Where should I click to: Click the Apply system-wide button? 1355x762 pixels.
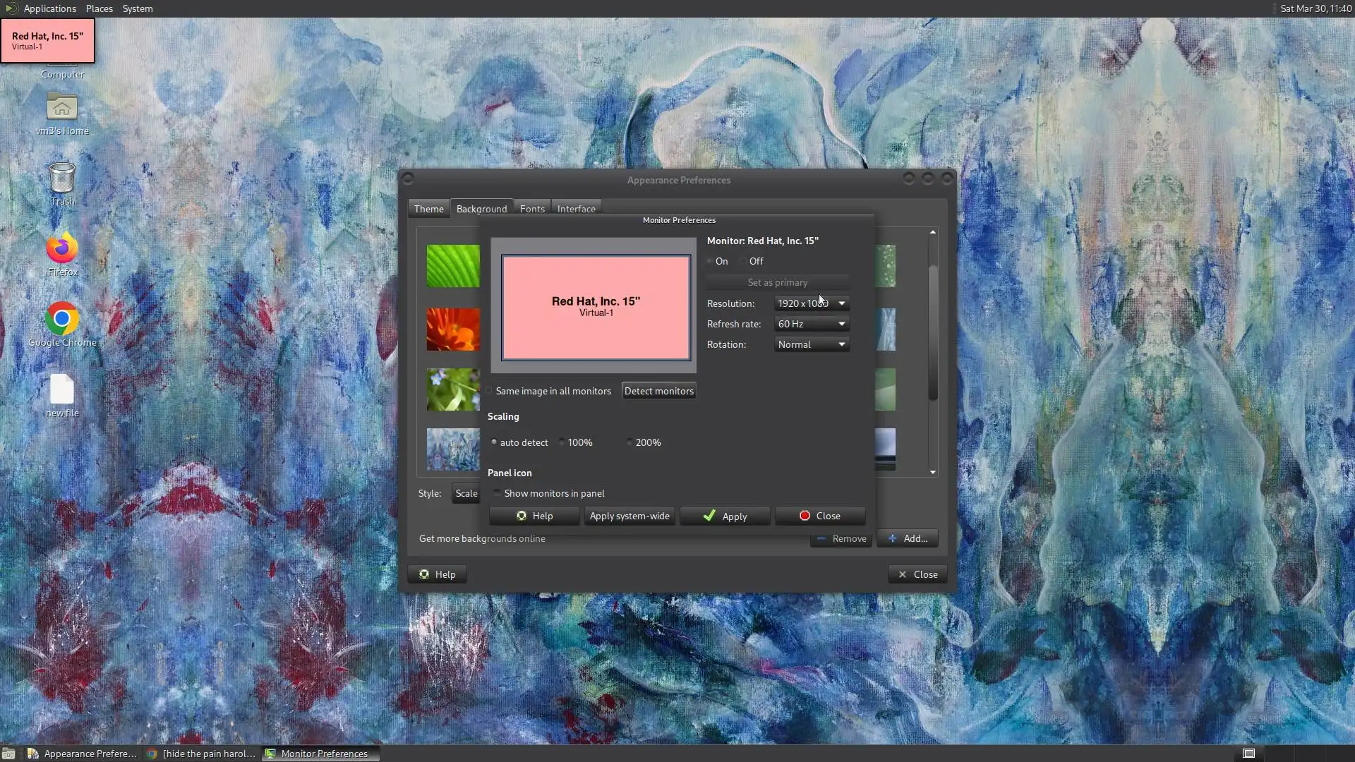(629, 516)
